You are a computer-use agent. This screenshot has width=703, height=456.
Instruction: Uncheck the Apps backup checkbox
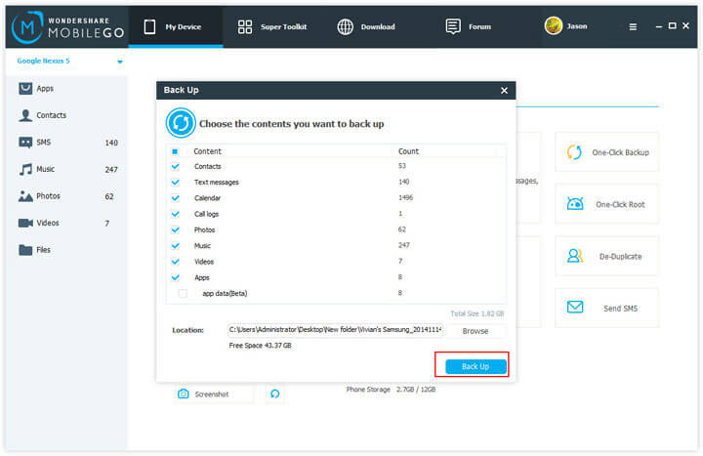[x=176, y=277]
